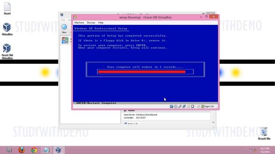Click 'Controller: ICH AC97' text in Manager
275x154 pixels.
point(134,118)
